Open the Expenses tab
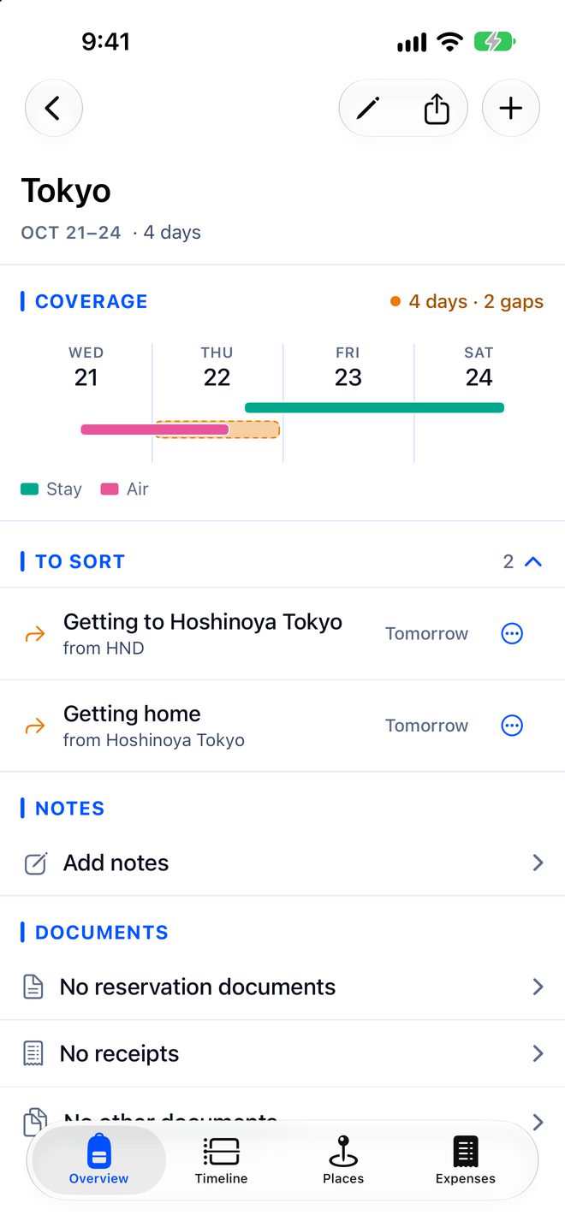The width and height of the screenshot is (565, 1227). pyautogui.click(x=466, y=1160)
